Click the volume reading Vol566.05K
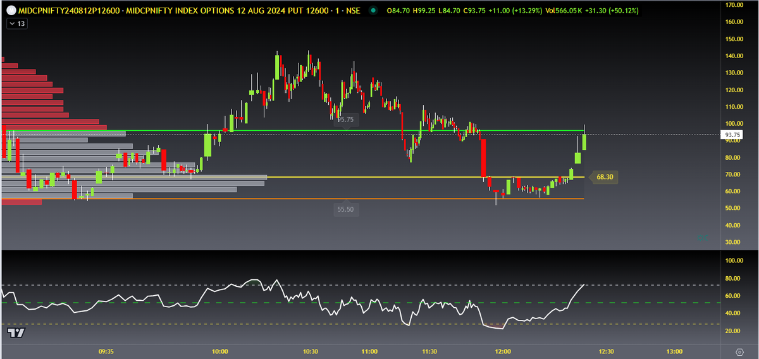 click(x=564, y=10)
